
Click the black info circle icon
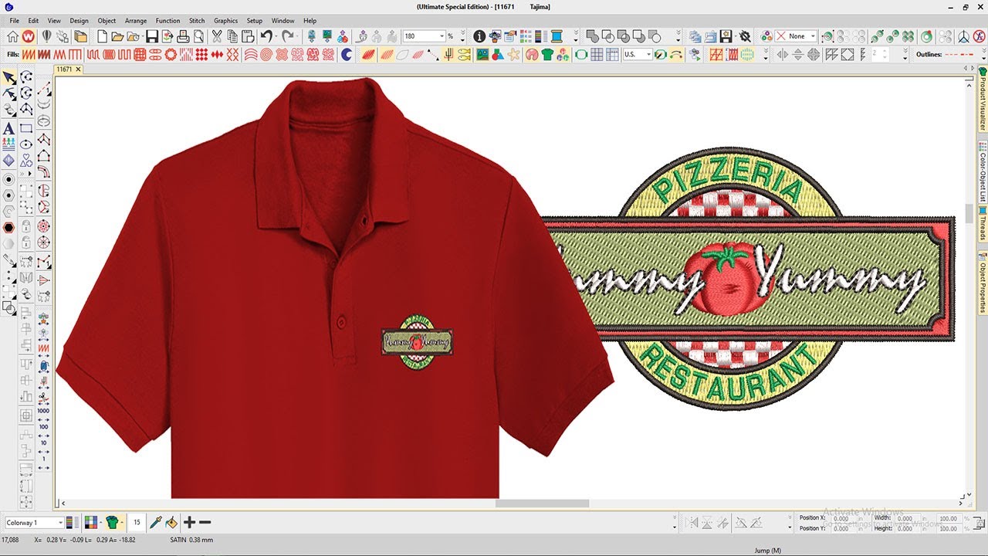pyautogui.click(x=479, y=36)
